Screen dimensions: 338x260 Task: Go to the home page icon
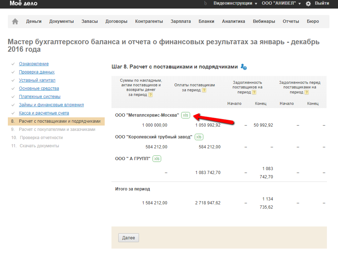[15, 21]
